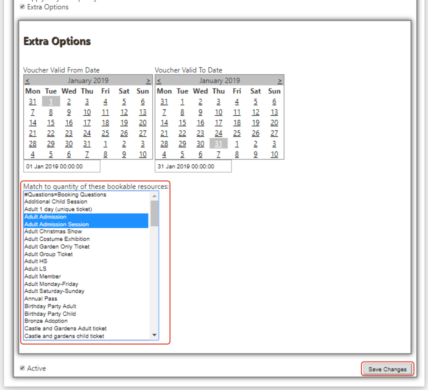
Task: Choose day 25 in Valid To calendar
Action: (237, 133)
